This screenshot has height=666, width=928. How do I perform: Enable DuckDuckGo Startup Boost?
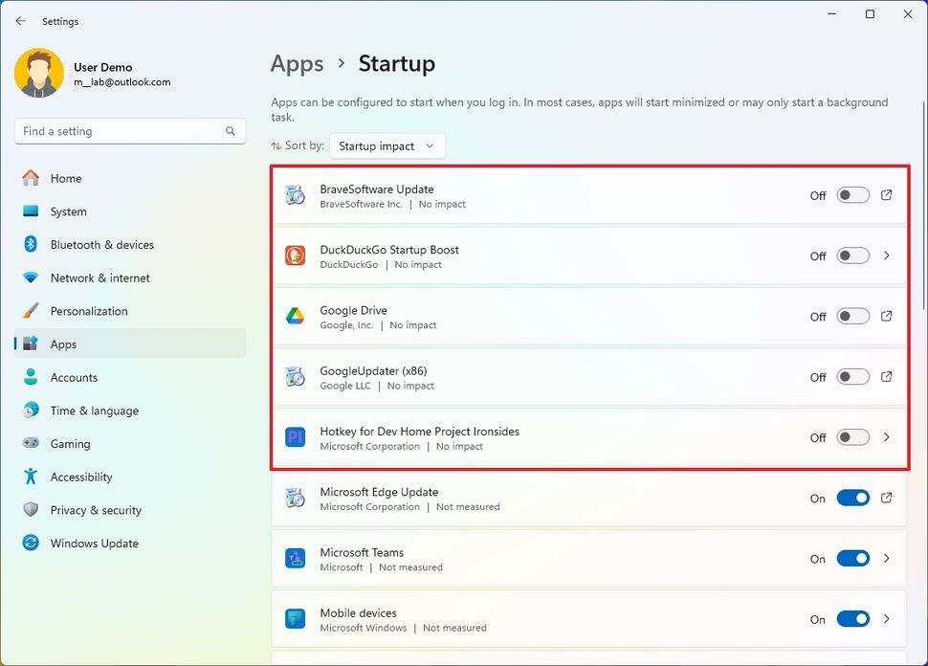[x=851, y=255]
